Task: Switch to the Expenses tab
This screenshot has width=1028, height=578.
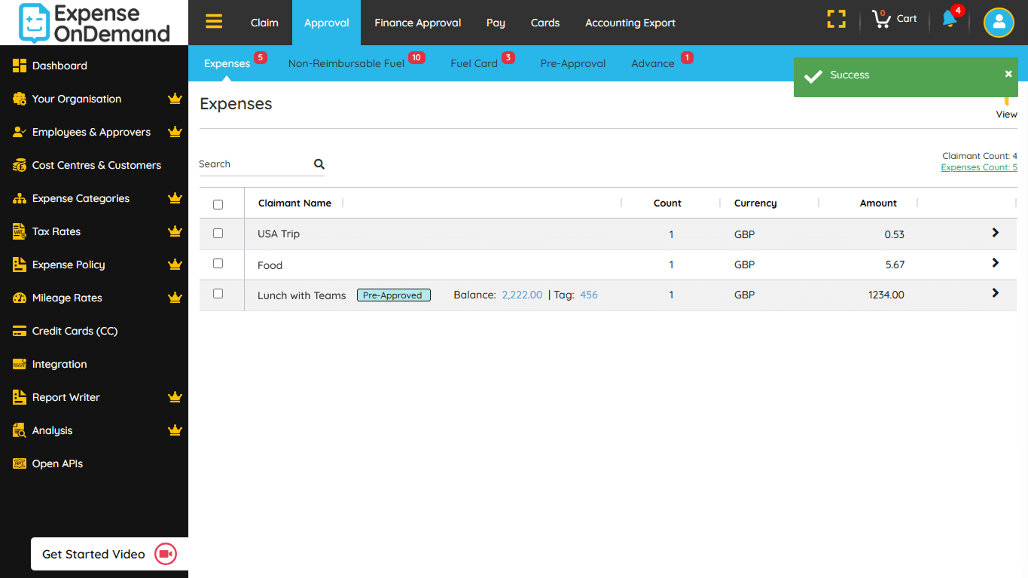Action: coord(227,63)
